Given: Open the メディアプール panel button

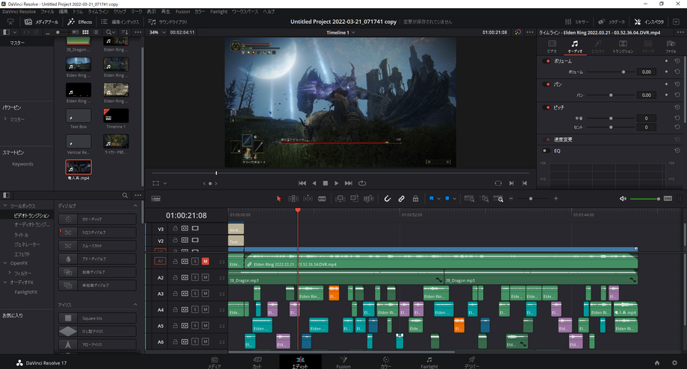Looking at the screenshot, I should 41,22.
